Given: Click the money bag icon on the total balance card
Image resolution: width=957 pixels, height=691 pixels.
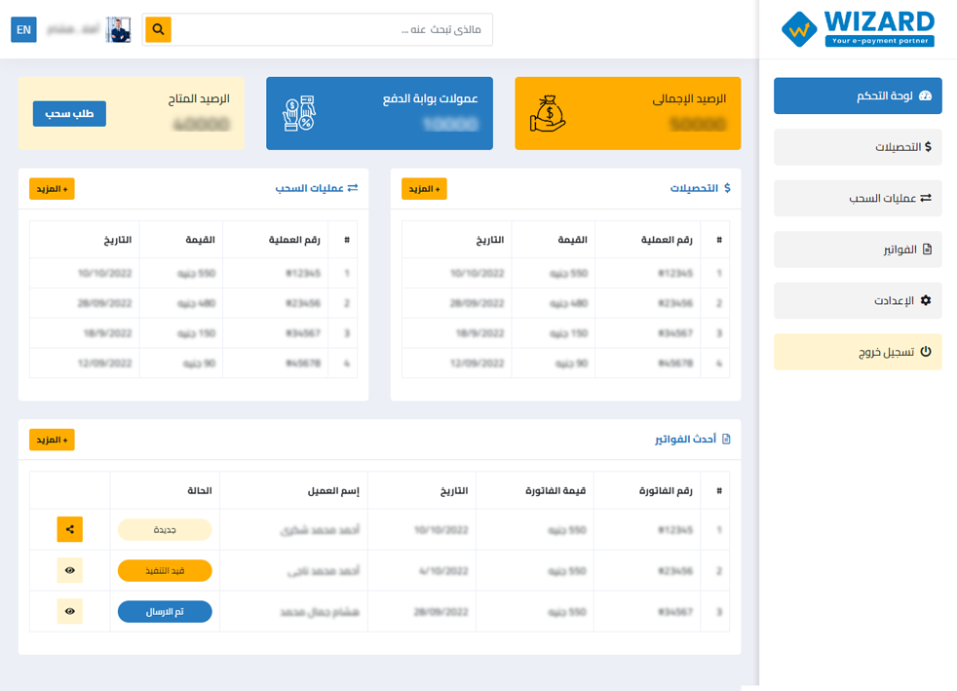Looking at the screenshot, I should click(548, 114).
